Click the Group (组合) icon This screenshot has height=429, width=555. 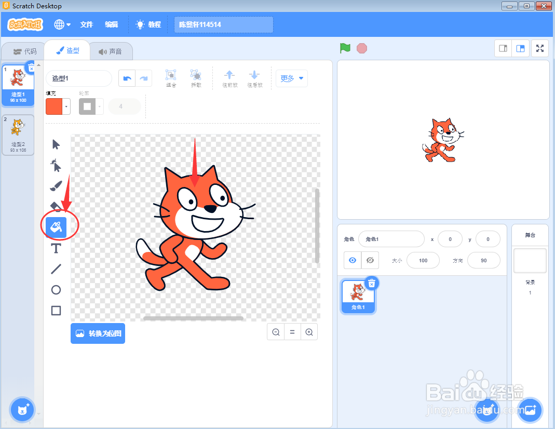click(171, 78)
